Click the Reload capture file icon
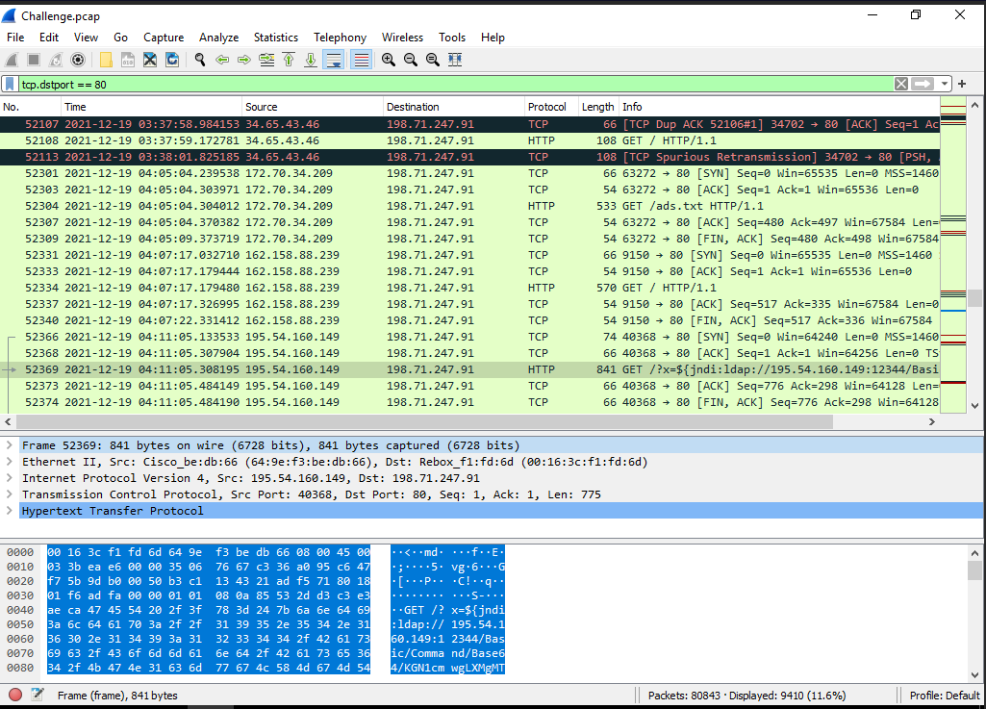The image size is (986, 709). tap(171, 60)
